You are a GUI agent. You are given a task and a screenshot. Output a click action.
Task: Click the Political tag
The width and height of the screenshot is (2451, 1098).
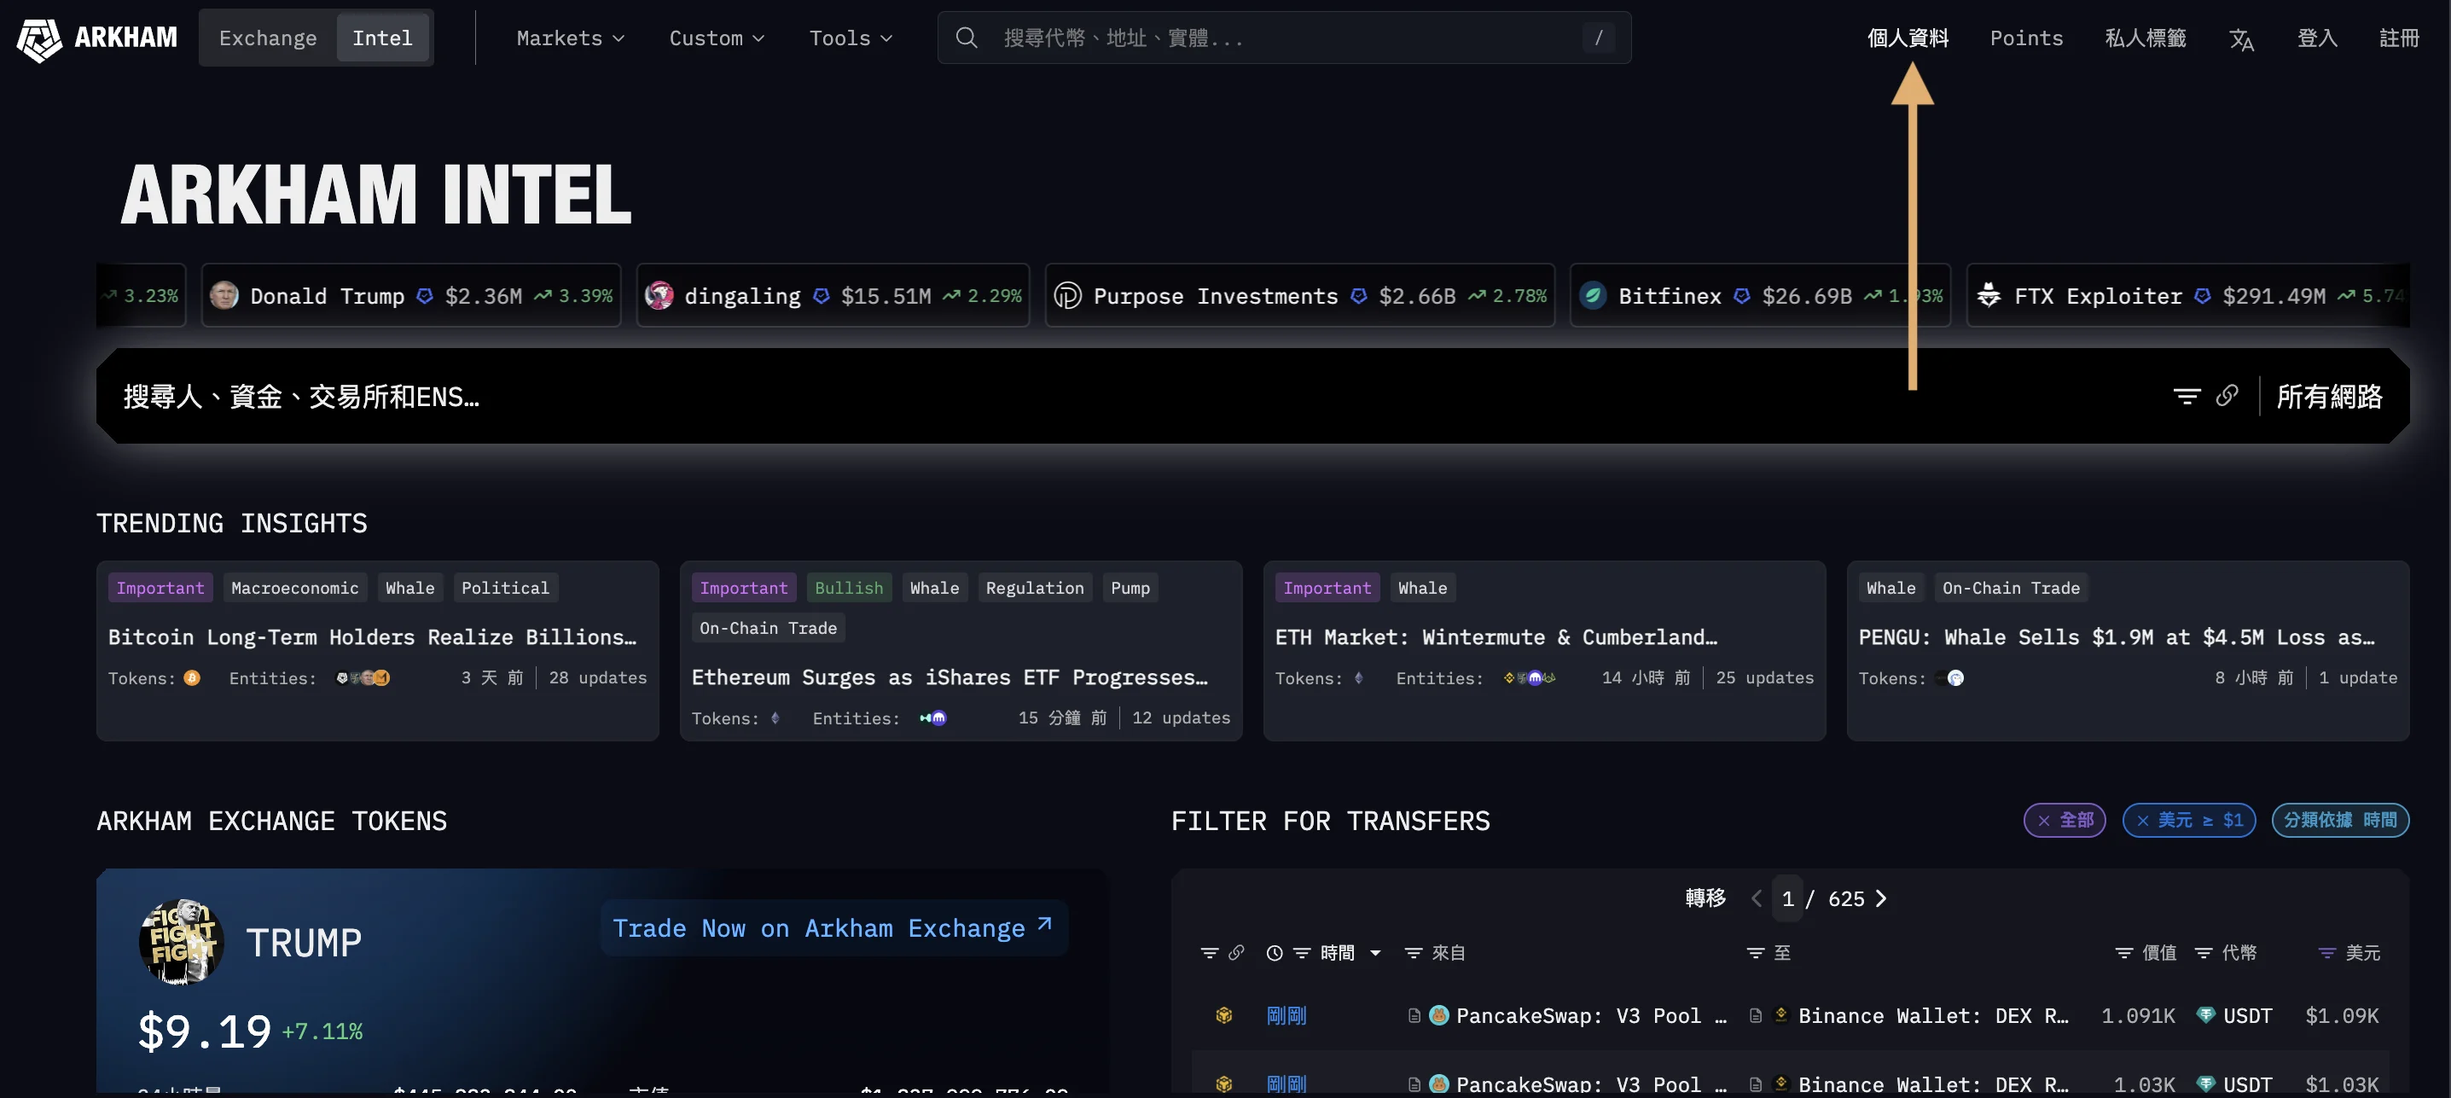tap(505, 588)
